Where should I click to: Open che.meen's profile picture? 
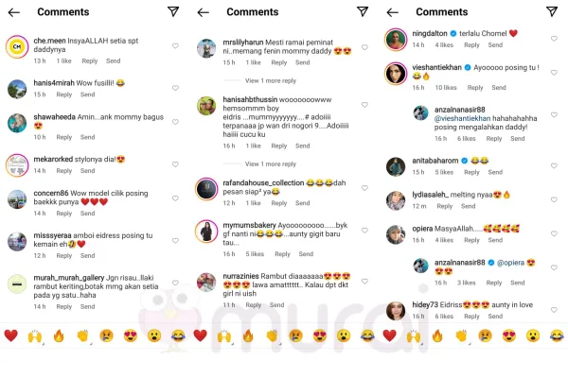coord(17,46)
